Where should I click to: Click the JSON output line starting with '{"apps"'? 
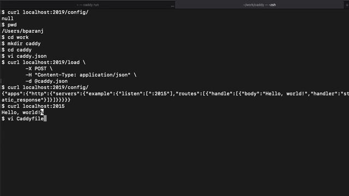coord(175,94)
